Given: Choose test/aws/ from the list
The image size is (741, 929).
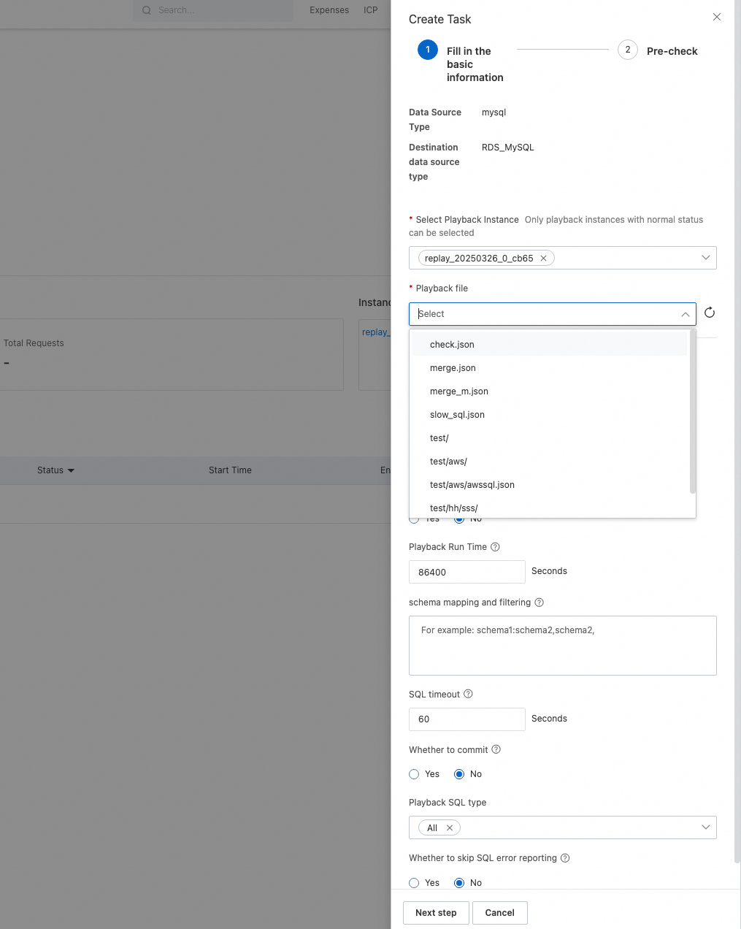Looking at the screenshot, I should tap(550, 462).
